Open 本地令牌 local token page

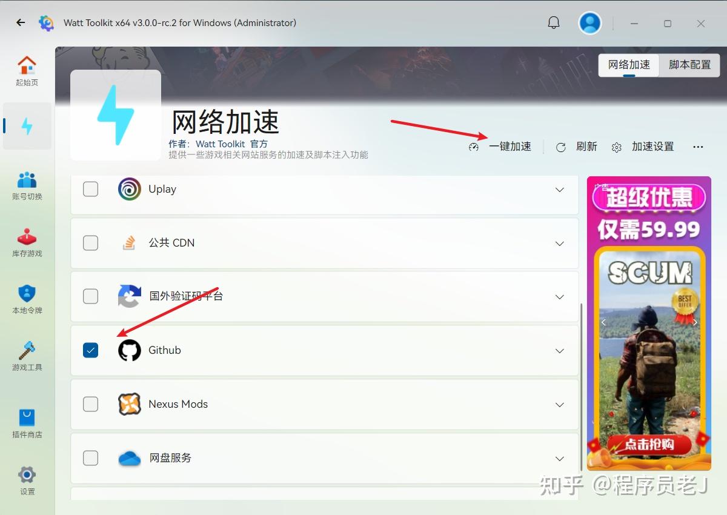click(26, 298)
